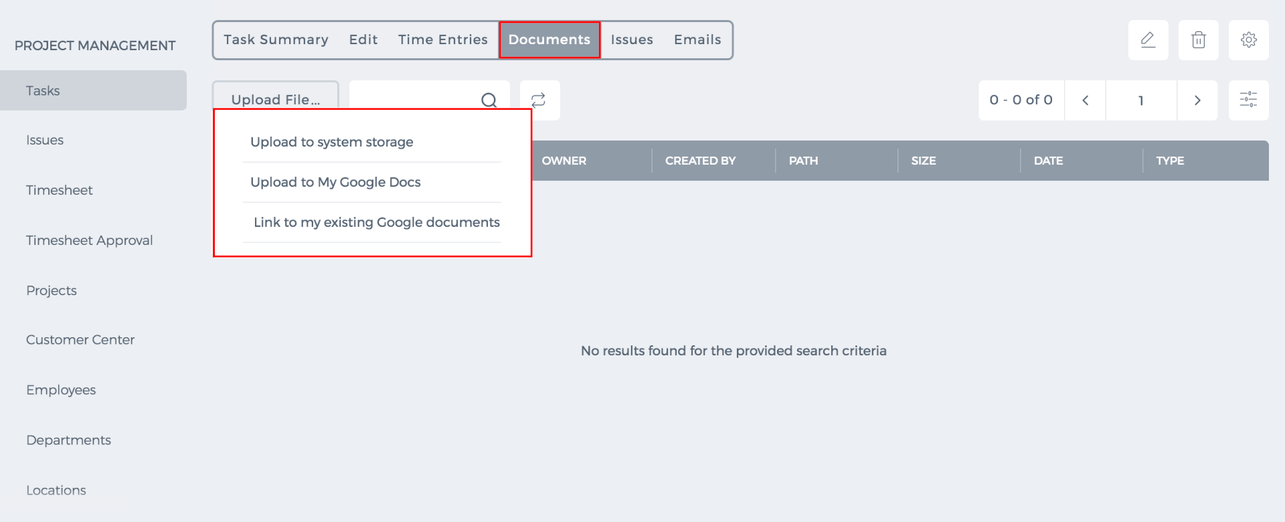Switch to the Emails tab
This screenshot has width=1285, height=522.
pos(697,40)
